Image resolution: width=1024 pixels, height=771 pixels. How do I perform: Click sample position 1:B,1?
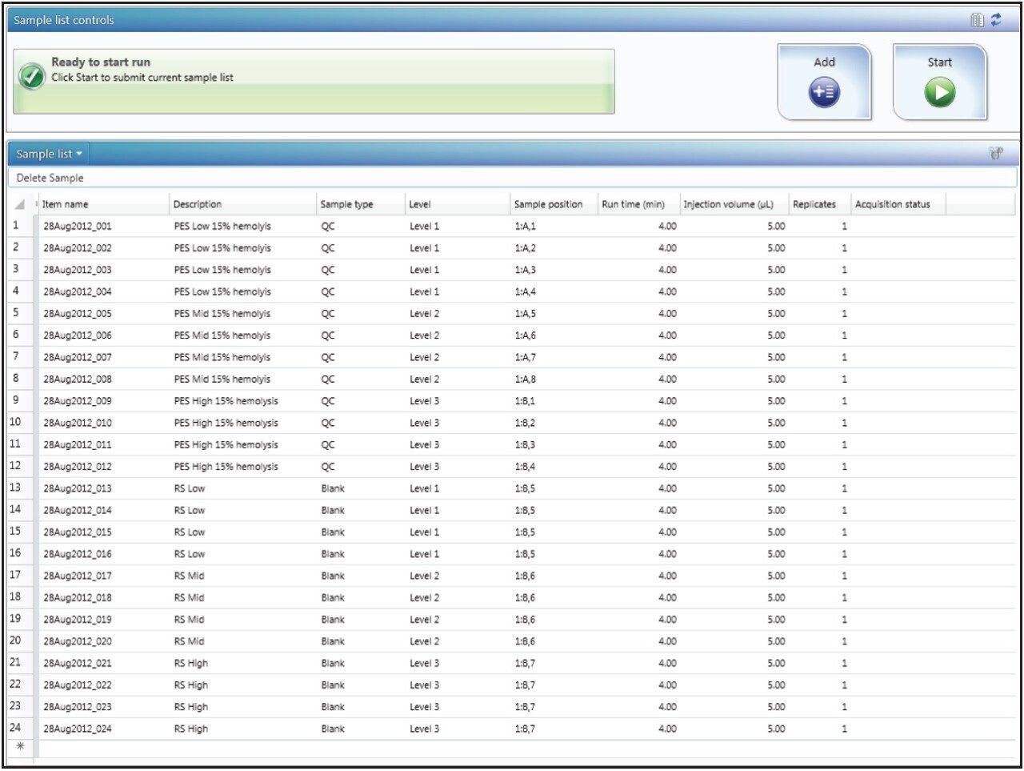(526, 401)
